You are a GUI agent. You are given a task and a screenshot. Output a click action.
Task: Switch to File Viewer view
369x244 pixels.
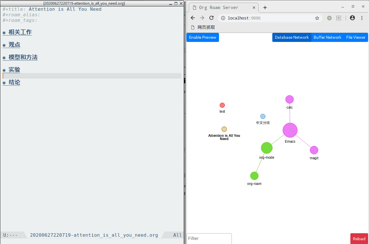356,37
